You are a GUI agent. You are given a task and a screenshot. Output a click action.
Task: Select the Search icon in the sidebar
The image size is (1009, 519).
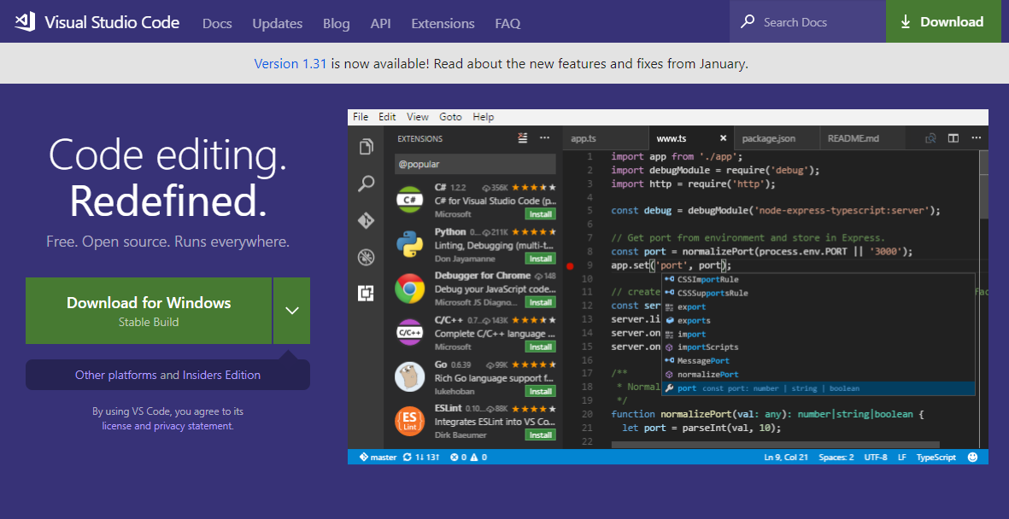click(367, 184)
